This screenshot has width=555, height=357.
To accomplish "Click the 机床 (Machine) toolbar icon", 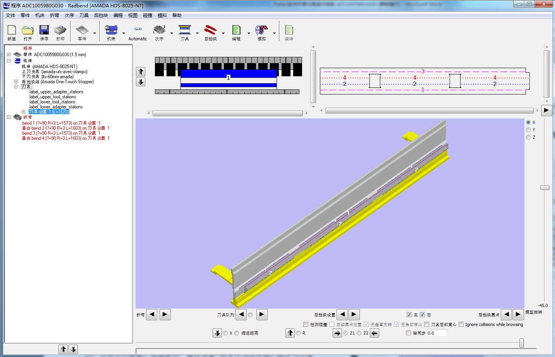I will point(111,30).
